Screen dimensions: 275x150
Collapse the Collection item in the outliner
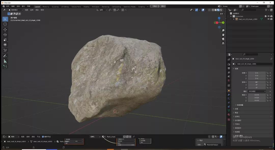coord(231,16)
